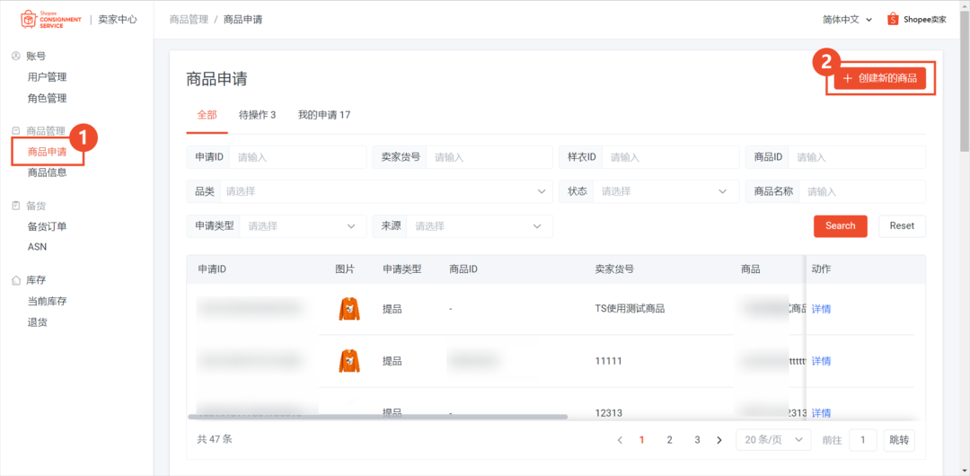Switch to the 待操作 3 tab
This screenshot has width=970, height=476.
pos(257,115)
